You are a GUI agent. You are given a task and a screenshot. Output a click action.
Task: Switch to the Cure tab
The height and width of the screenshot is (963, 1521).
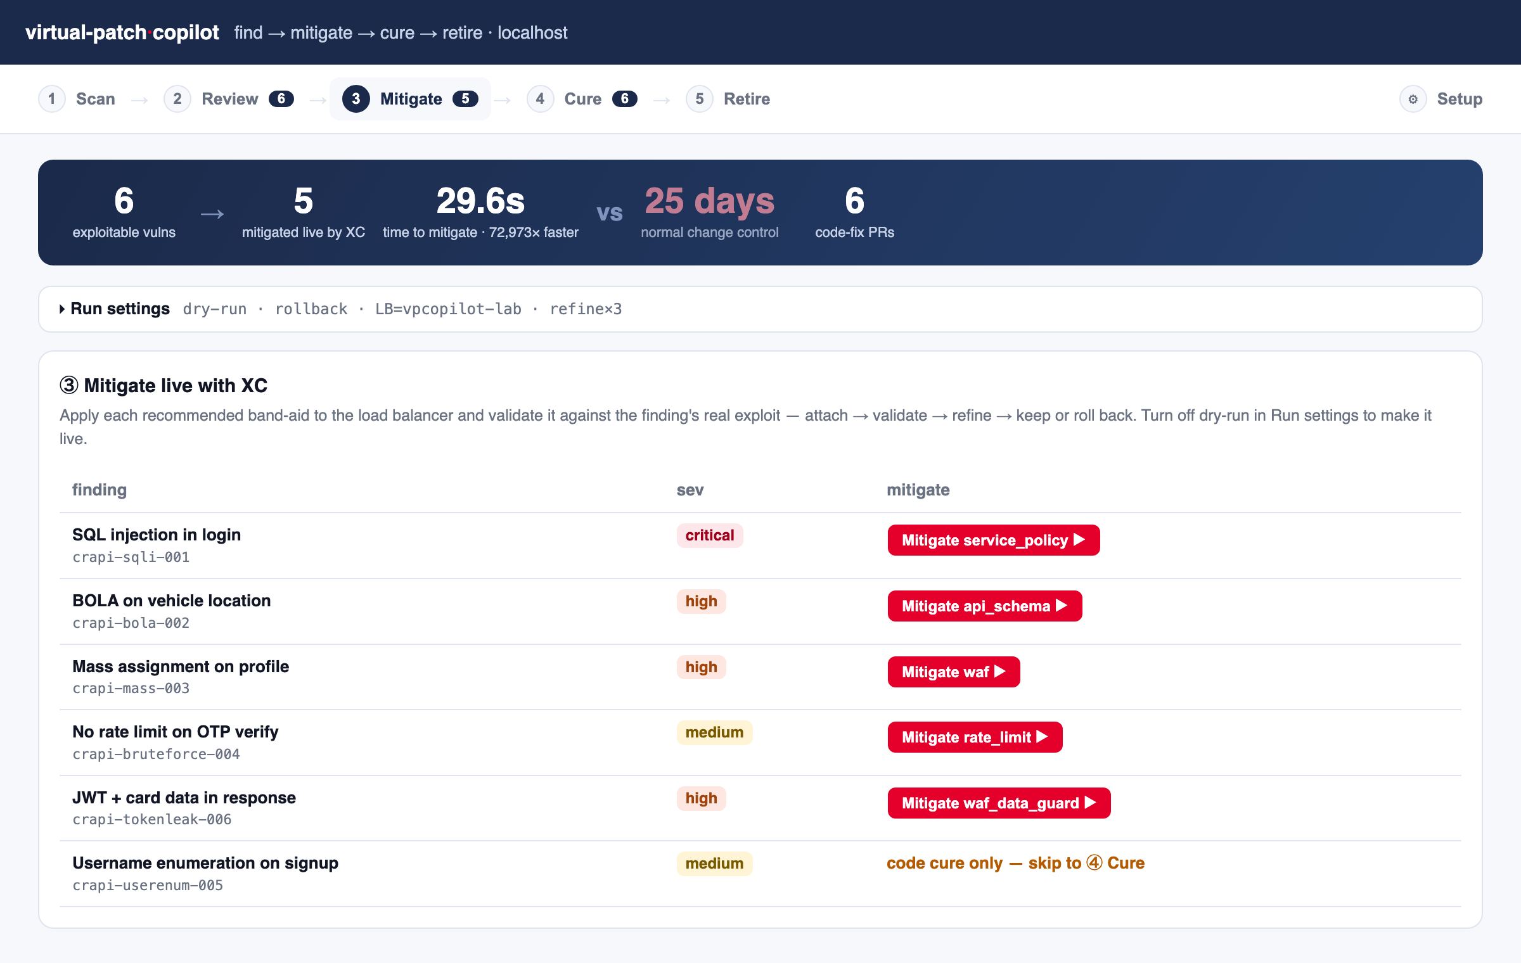click(582, 99)
